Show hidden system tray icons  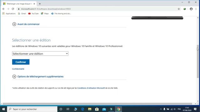click(161, 109)
